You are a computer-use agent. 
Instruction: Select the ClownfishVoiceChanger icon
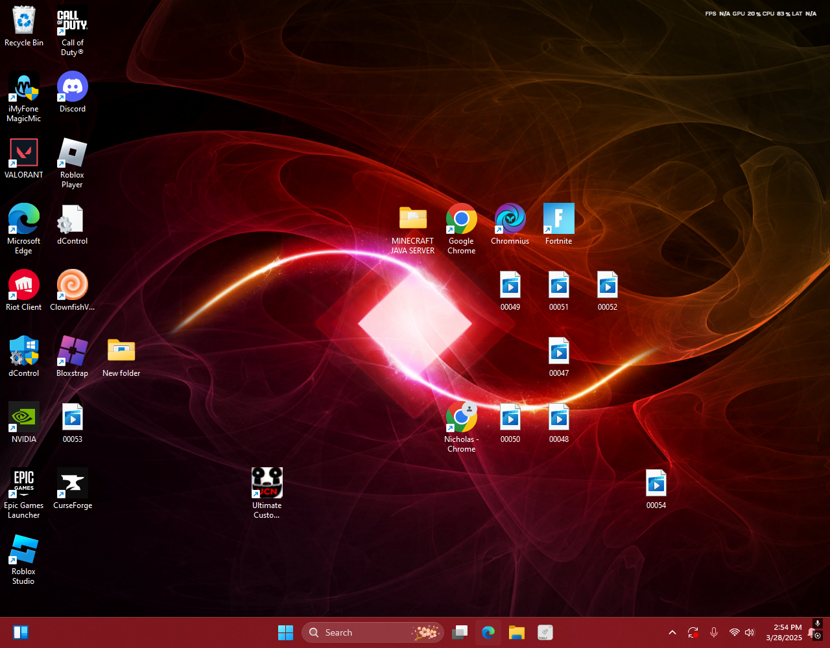pos(72,285)
